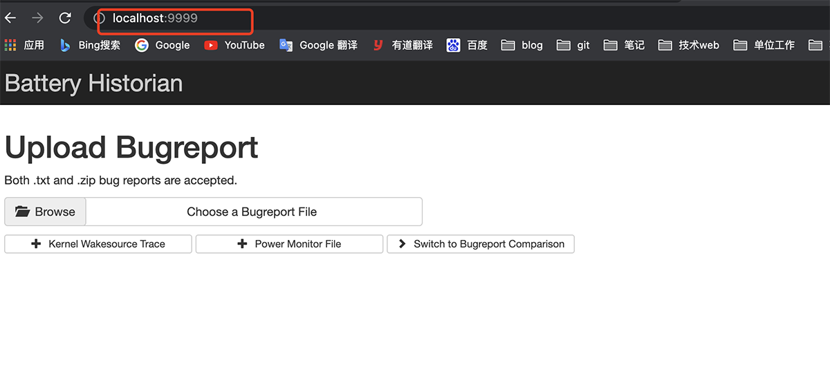The width and height of the screenshot is (830, 372).
Task: Expand the 笔记 bookmark folder
Action: [x=624, y=45]
